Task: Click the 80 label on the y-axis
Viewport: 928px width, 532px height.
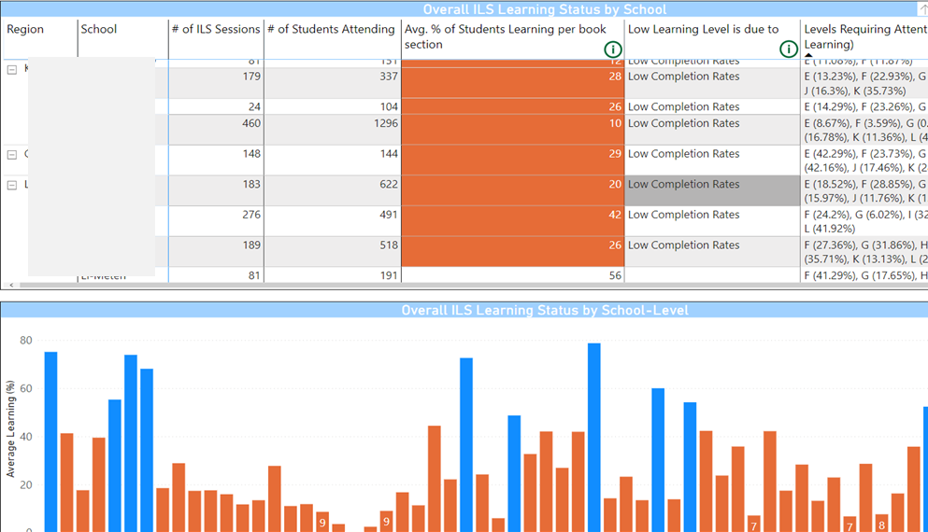Action: coord(26,341)
